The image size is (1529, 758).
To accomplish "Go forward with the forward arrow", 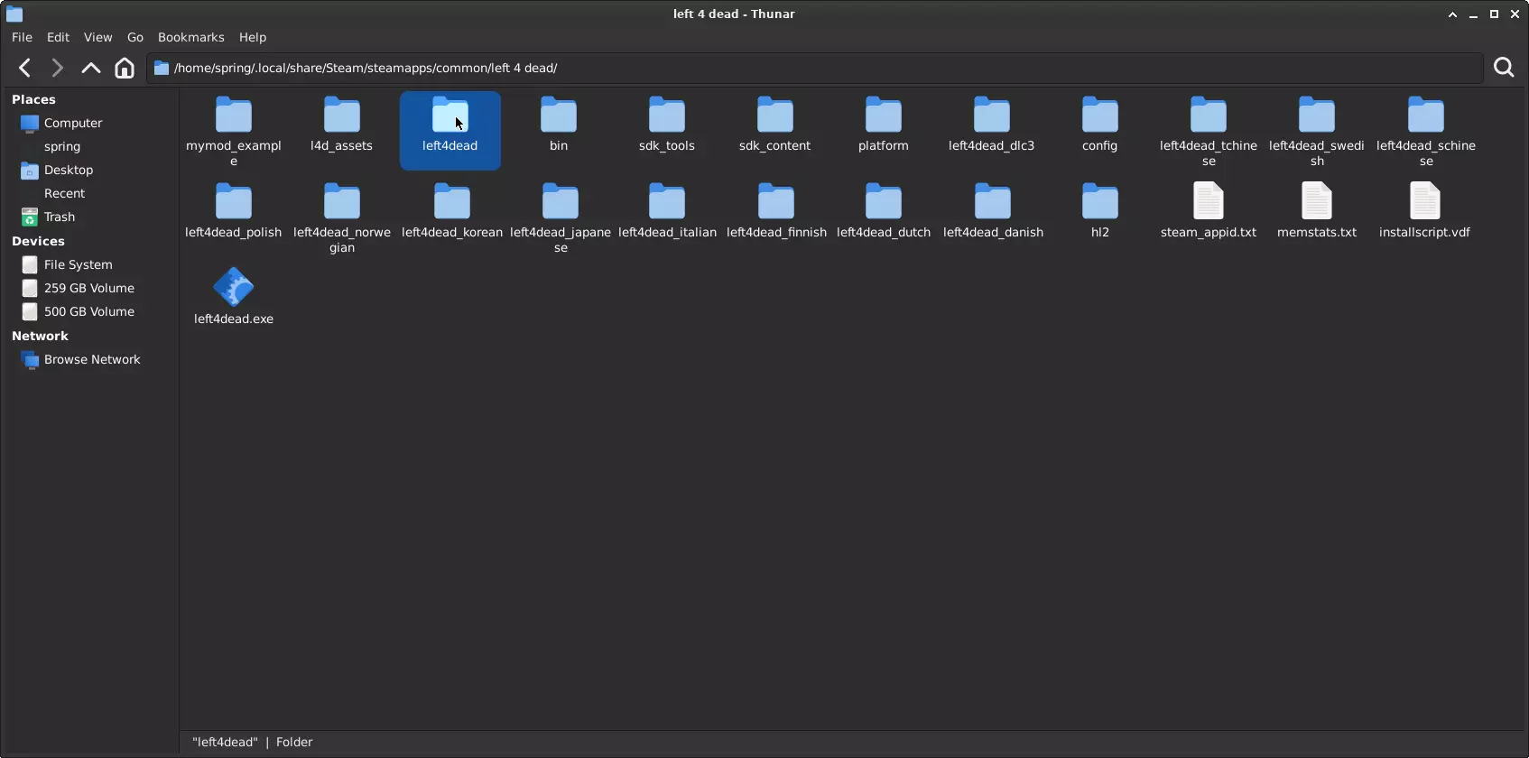I will click(x=57, y=68).
